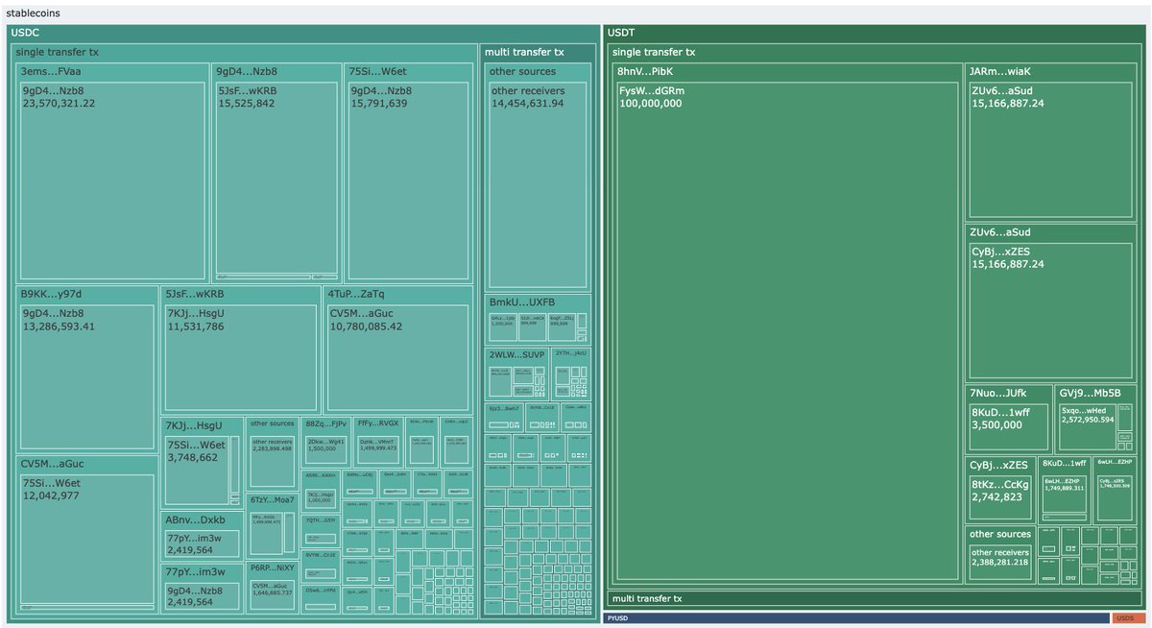Image resolution: width=1152 pixels, height=628 pixels.
Task: Click the CV5M...aGuc 10,780,085.42 cell
Action: (400, 358)
